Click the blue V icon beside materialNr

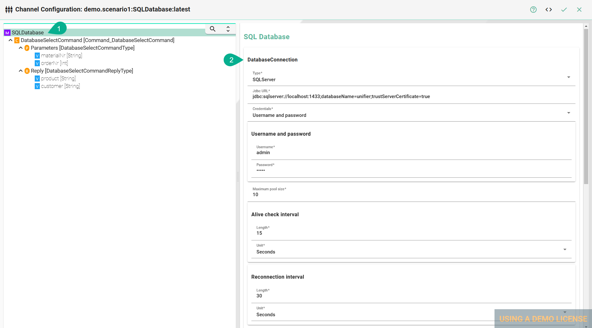click(x=37, y=56)
